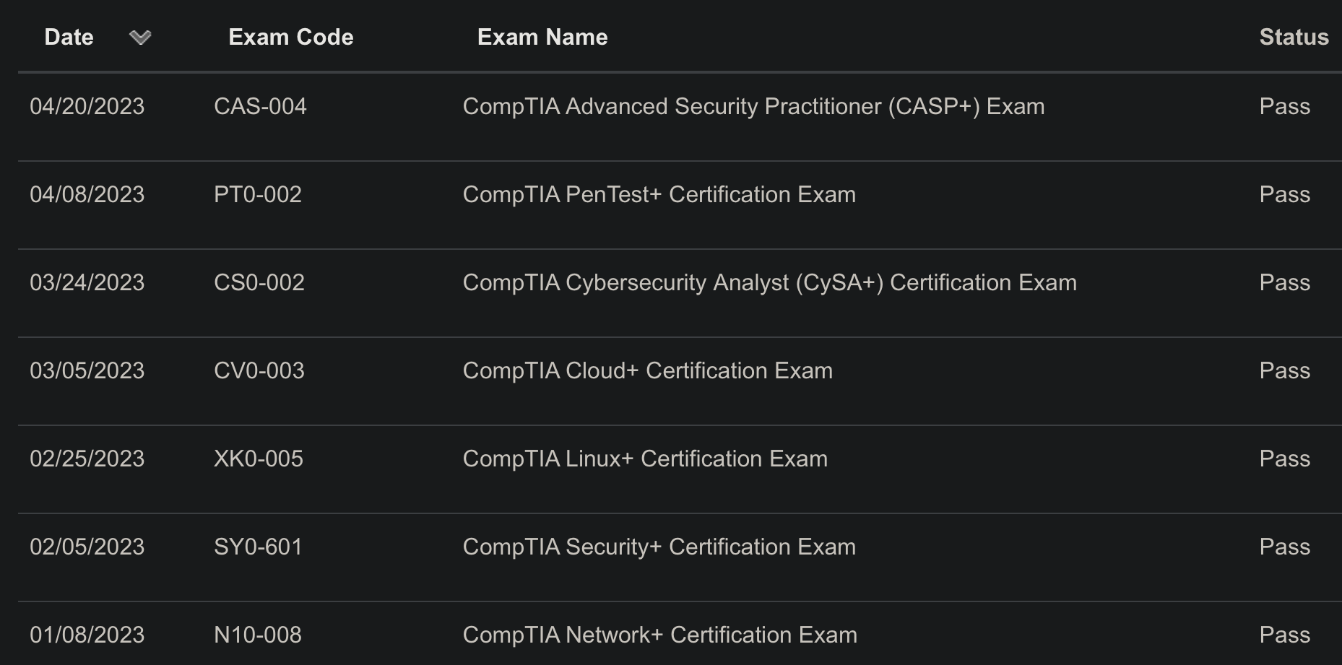This screenshot has height=665, width=1342.
Task: Select the 01/08/2023 date entry
Action: [88, 635]
